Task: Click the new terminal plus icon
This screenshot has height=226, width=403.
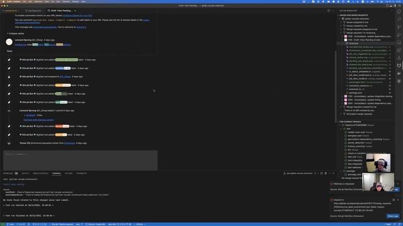Action: 315,173
